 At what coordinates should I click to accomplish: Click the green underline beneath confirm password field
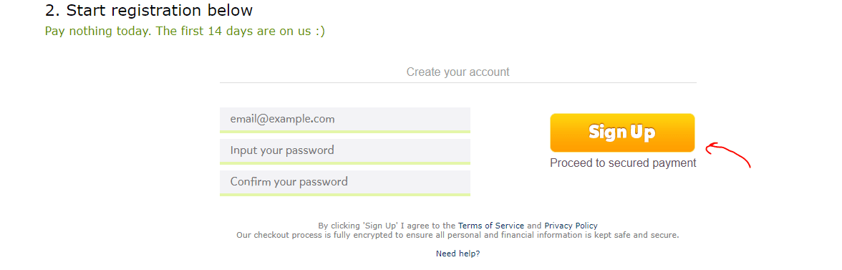(345, 194)
